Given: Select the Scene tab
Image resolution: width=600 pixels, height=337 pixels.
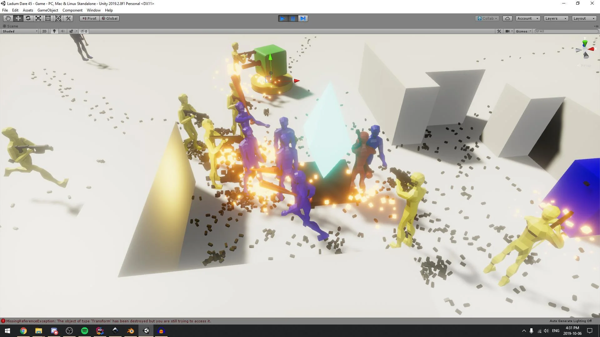Looking at the screenshot, I should [10, 26].
